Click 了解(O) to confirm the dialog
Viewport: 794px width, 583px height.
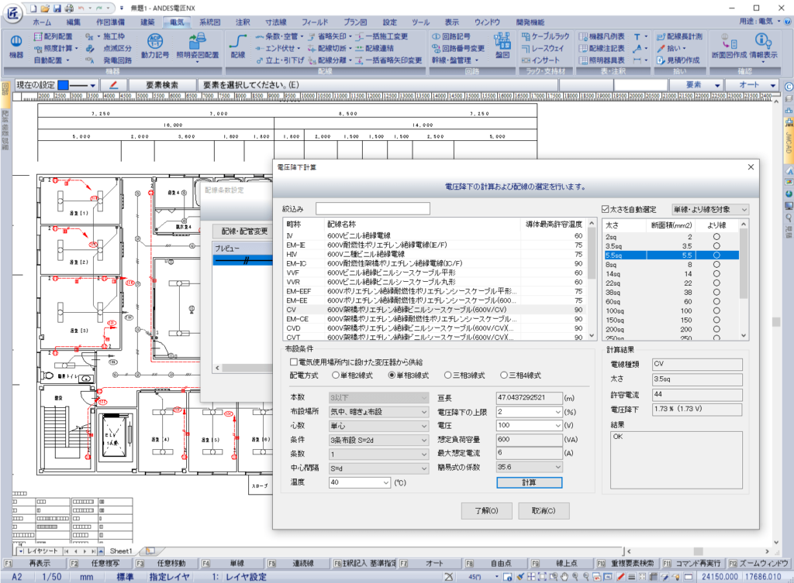486,510
